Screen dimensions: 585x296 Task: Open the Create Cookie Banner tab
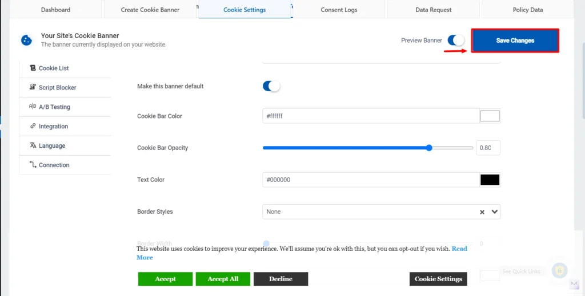coord(150,10)
